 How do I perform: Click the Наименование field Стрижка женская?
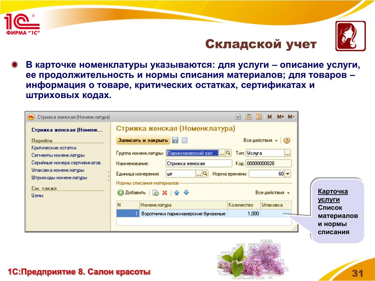pyautogui.click(x=199, y=164)
